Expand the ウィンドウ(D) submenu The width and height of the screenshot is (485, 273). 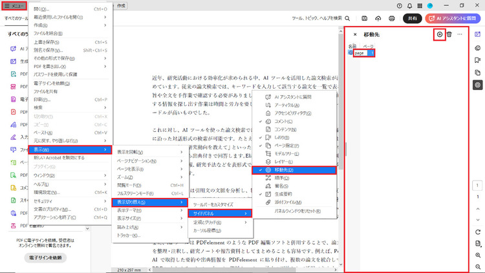[x=70, y=175]
